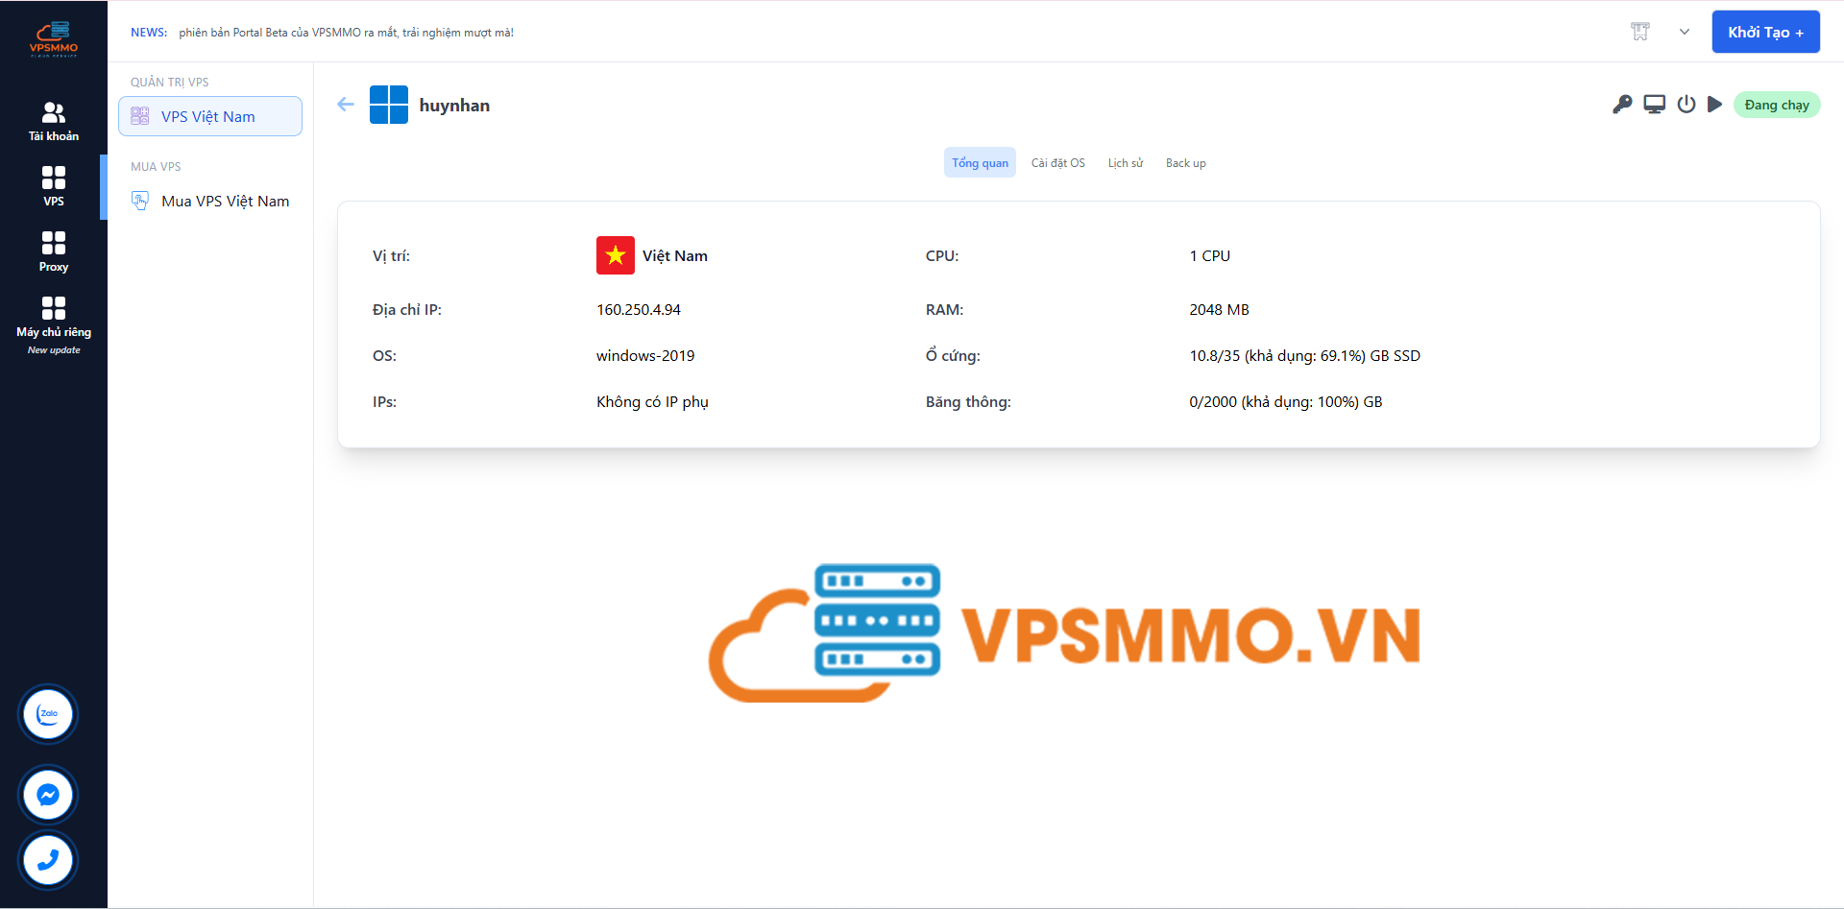Click the key password icon

(1622, 105)
